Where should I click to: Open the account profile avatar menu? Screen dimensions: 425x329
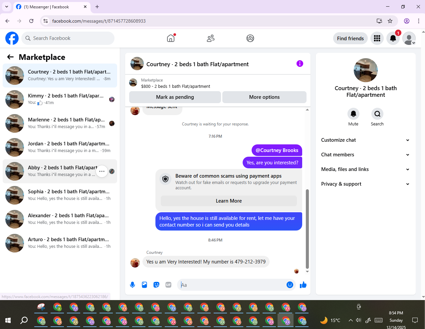point(409,38)
